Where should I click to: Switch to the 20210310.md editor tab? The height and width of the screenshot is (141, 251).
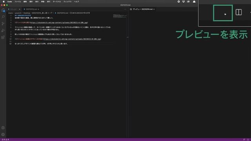(31, 9)
